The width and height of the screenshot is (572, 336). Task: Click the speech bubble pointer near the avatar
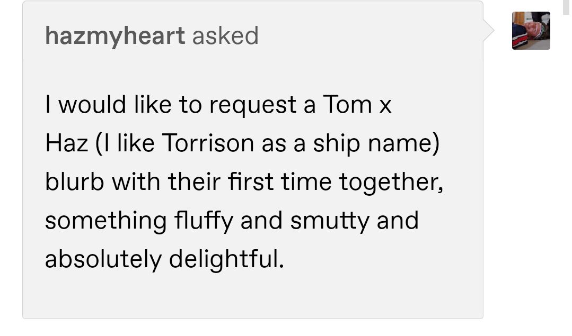point(489,31)
